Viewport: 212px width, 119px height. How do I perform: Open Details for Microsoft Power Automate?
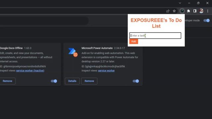(x=72, y=81)
